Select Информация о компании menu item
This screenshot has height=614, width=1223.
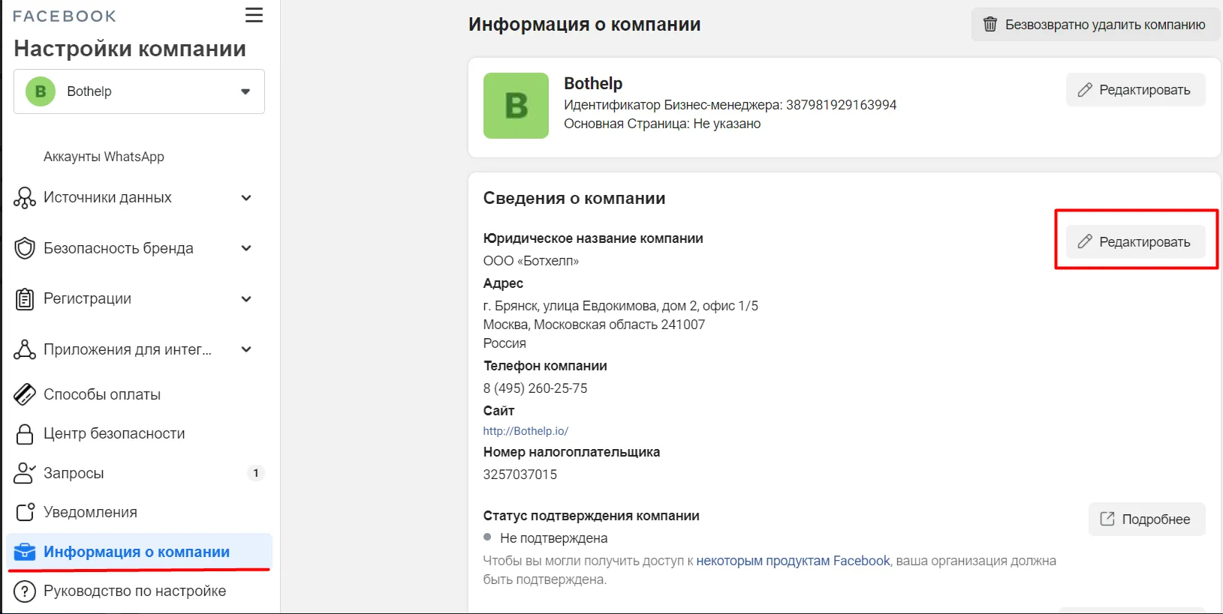(139, 552)
